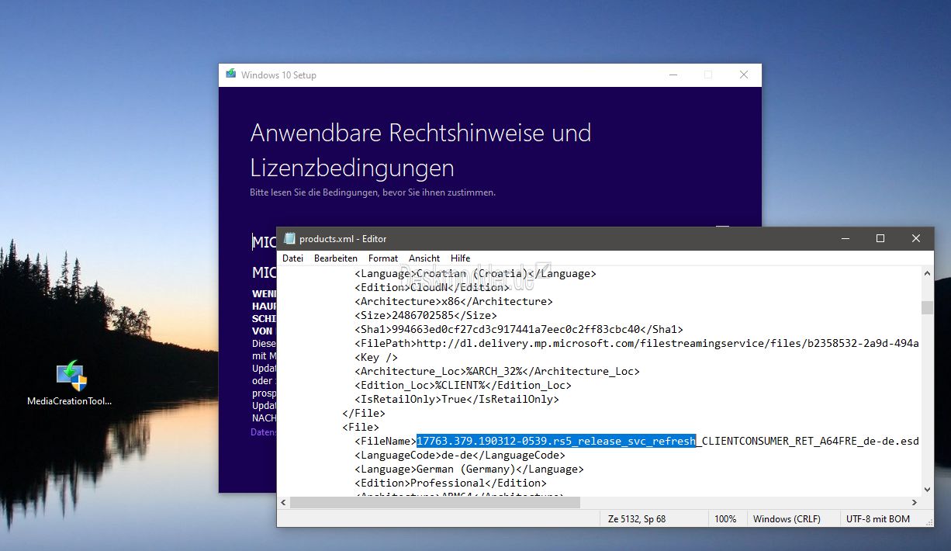The image size is (951, 551).
Task: Click the Language Croatian (Croatia) line
Action: tap(475, 273)
